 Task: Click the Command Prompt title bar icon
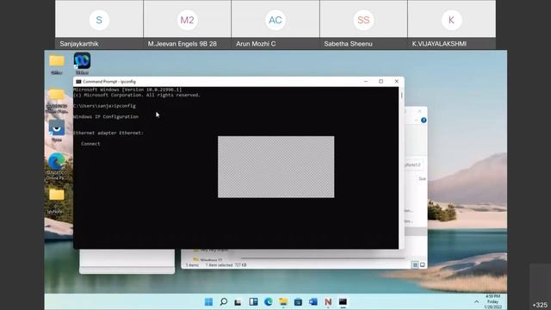pos(78,82)
